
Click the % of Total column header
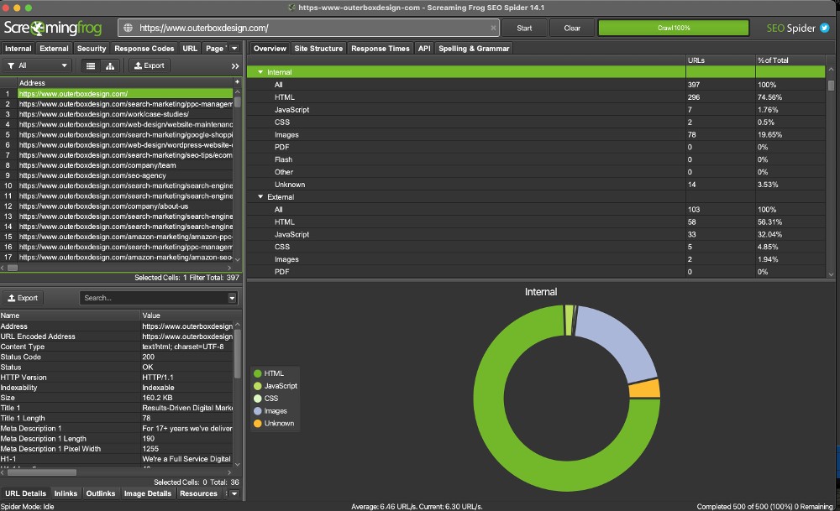click(790, 60)
